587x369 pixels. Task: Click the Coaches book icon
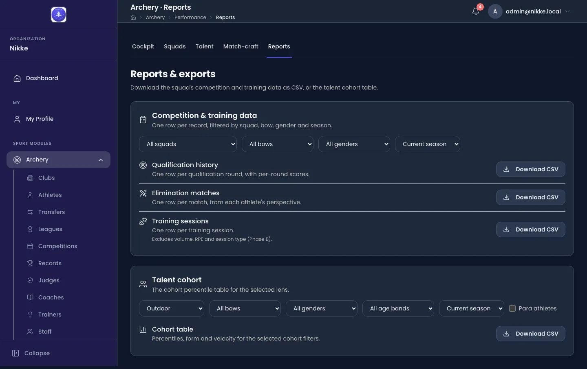pos(30,297)
